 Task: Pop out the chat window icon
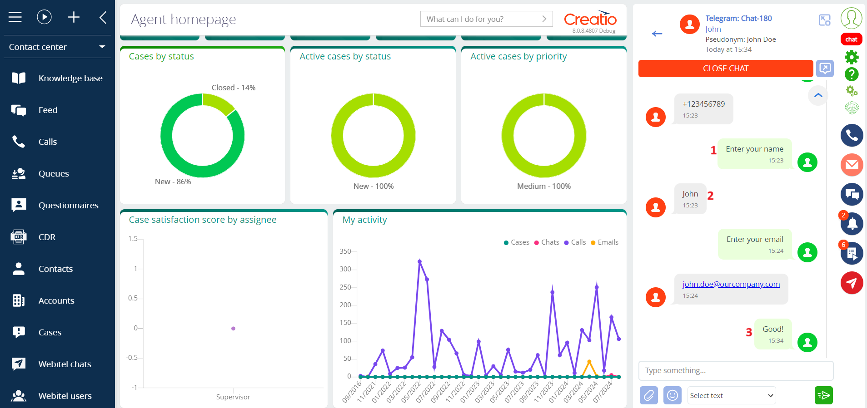point(825,20)
